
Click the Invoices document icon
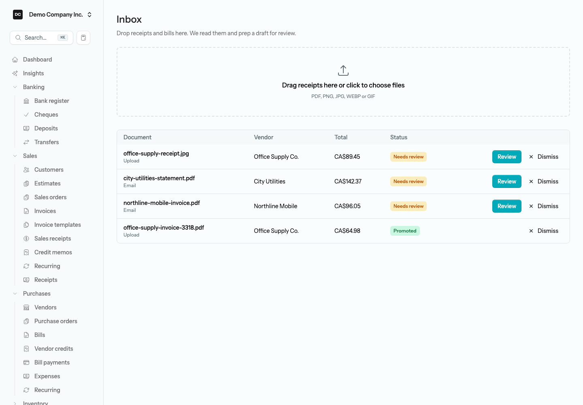click(x=26, y=211)
